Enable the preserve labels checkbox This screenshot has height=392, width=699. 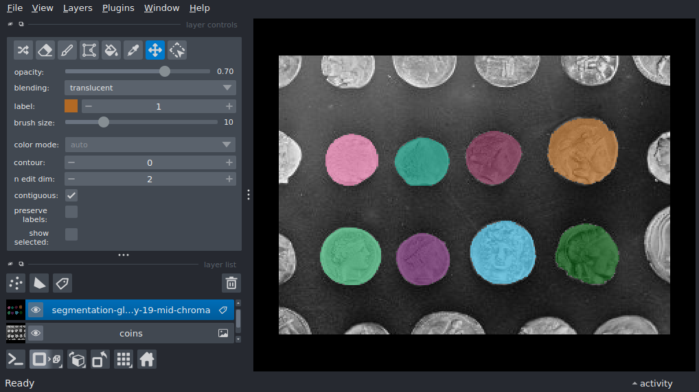tap(71, 212)
